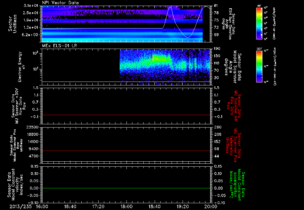Click the 3.1e+01 sector tick label
The height and width of the screenshot is (210, 304).
coord(31,6)
